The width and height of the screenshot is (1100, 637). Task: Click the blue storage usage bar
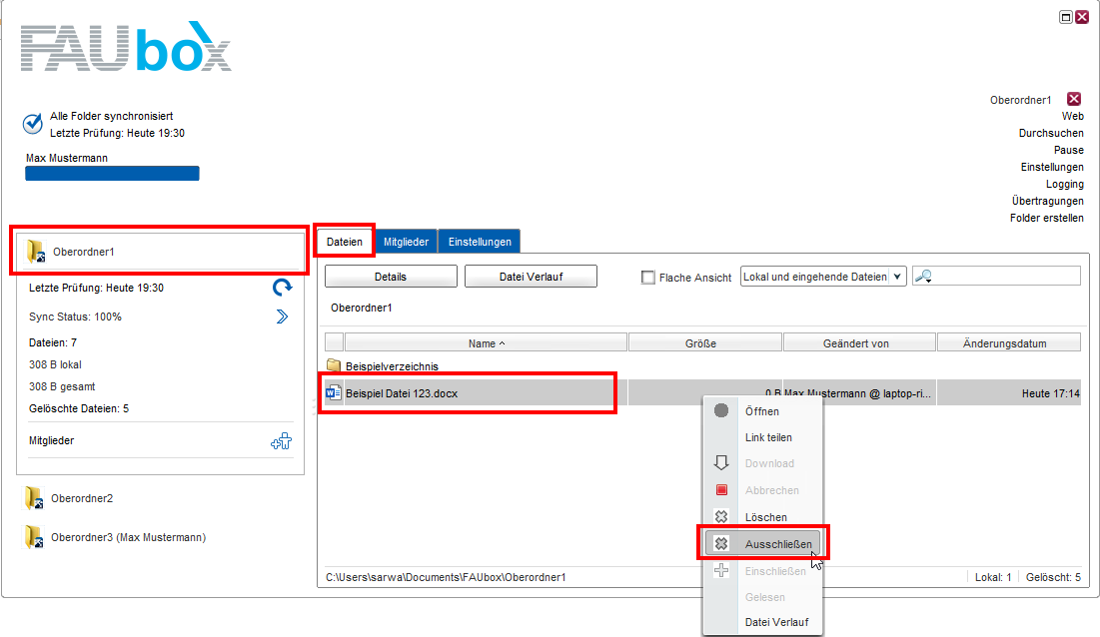[112, 173]
